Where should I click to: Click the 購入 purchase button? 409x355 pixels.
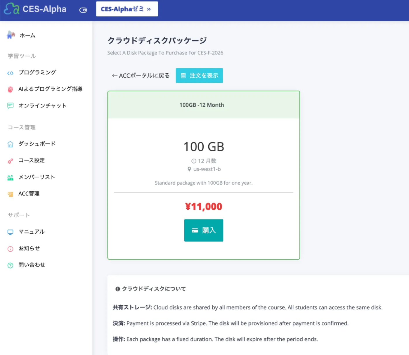pos(204,230)
